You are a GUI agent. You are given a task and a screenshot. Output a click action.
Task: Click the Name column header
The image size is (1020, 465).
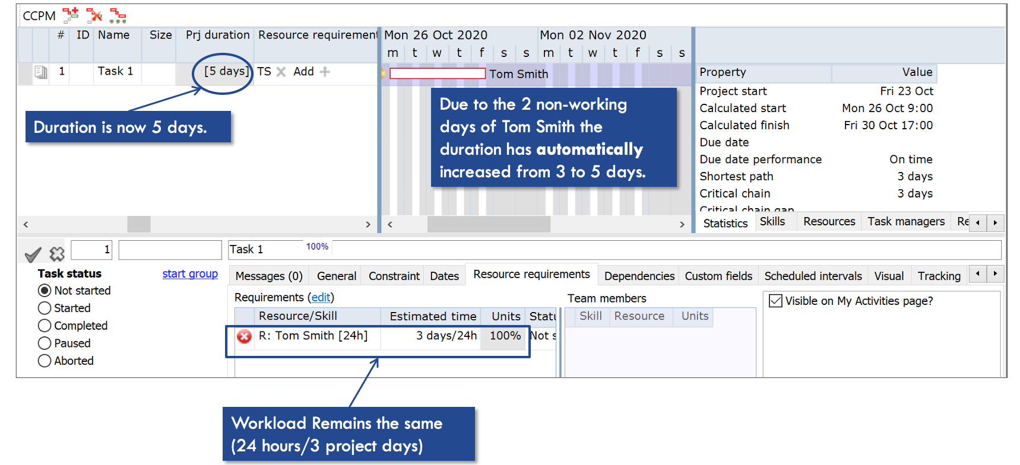point(113,35)
